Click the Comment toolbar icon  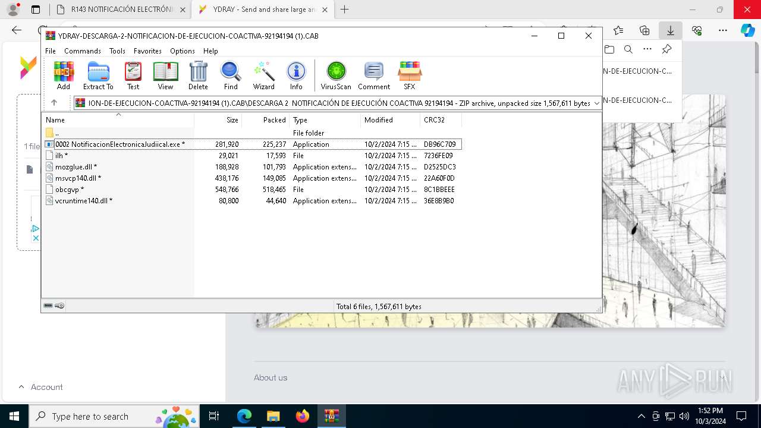click(374, 75)
